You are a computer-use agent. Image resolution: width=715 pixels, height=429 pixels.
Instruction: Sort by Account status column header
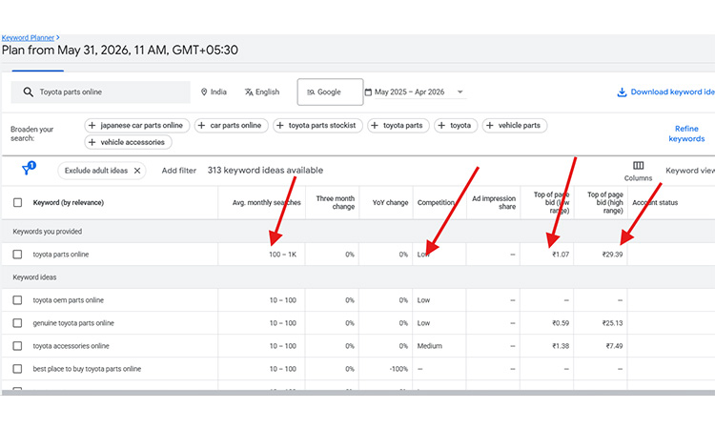(x=655, y=202)
